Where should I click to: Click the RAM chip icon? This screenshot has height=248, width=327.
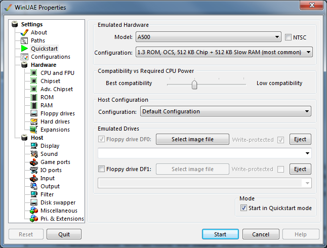pos(34,105)
